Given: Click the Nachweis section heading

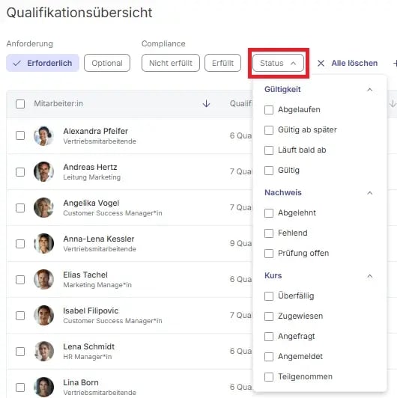Looking at the screenshot, I should click(283, 193).
